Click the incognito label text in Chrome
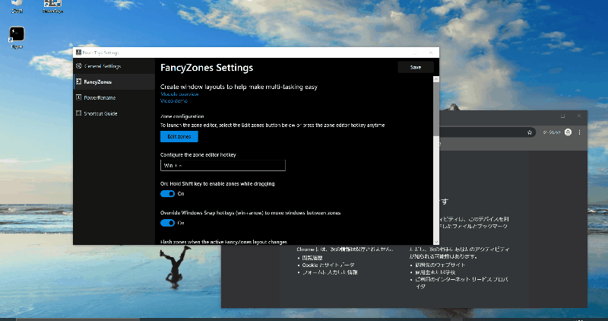The height and width of the screenshot is (321, 608). [552, 132]
